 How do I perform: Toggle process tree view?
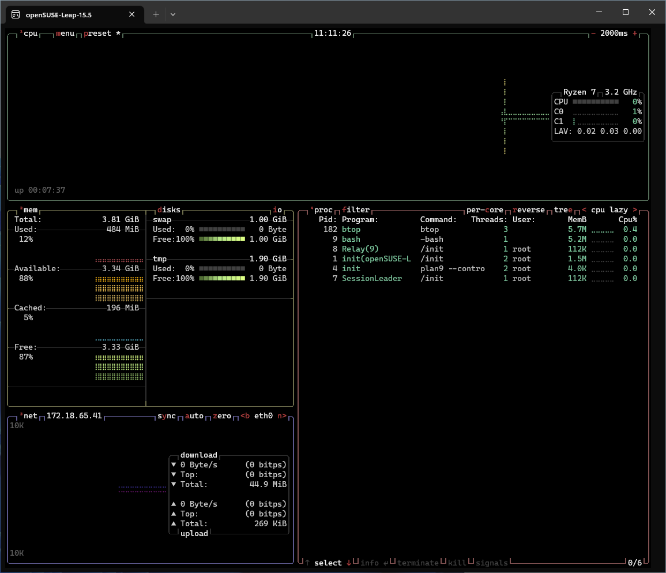pyautogui.click(x=563, y=210)
